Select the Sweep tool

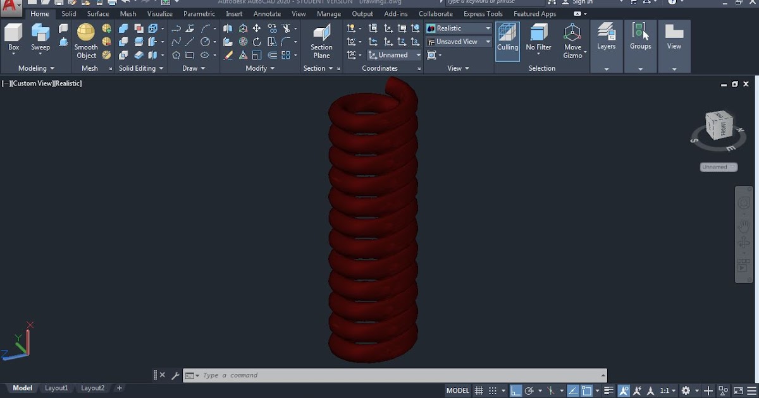pyautogui.click(x=40, y=39)
